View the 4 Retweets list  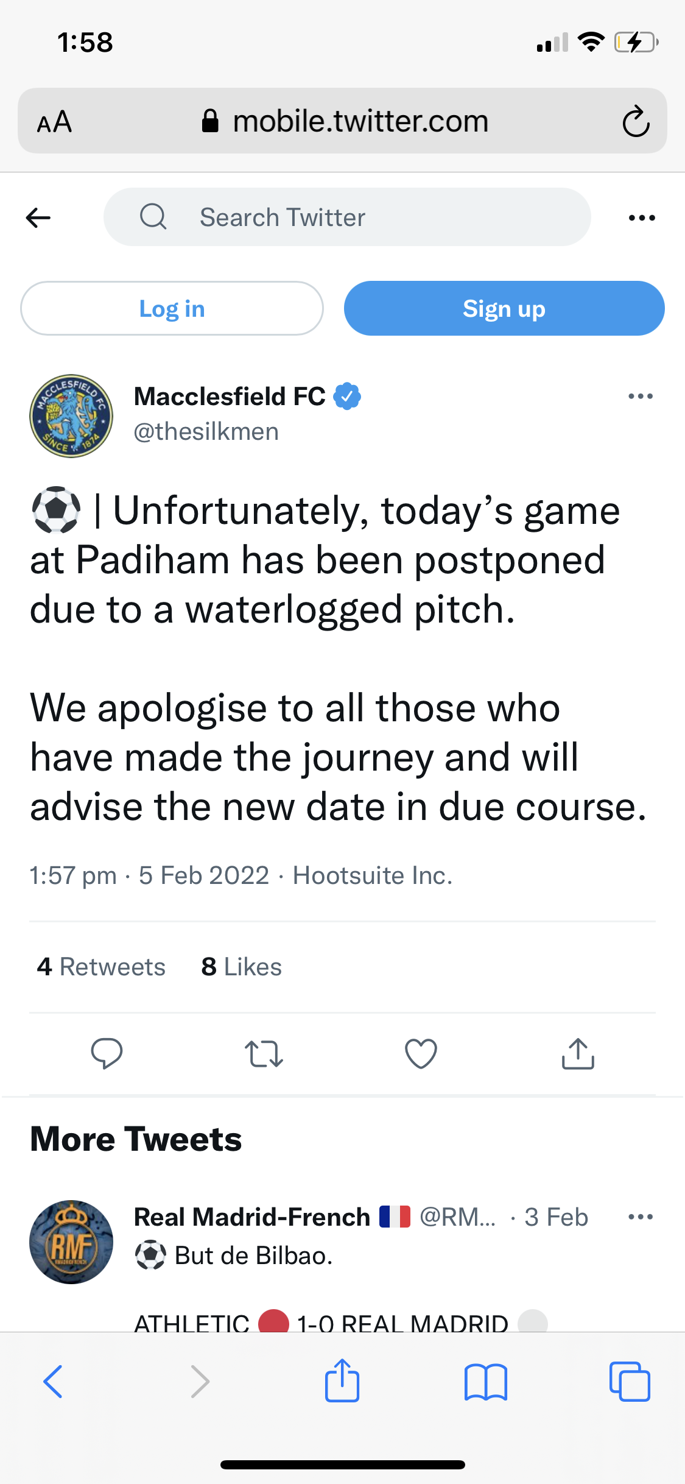click(x=101, y=967)
